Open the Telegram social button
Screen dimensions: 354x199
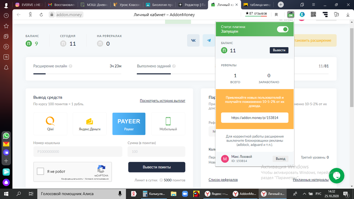point(209,40)
